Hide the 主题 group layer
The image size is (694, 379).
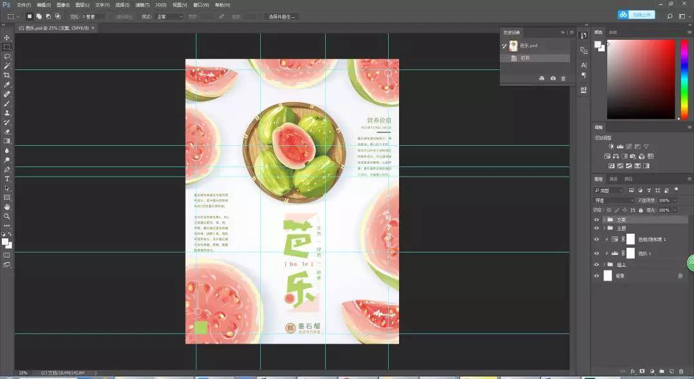[x=596, y=228]
